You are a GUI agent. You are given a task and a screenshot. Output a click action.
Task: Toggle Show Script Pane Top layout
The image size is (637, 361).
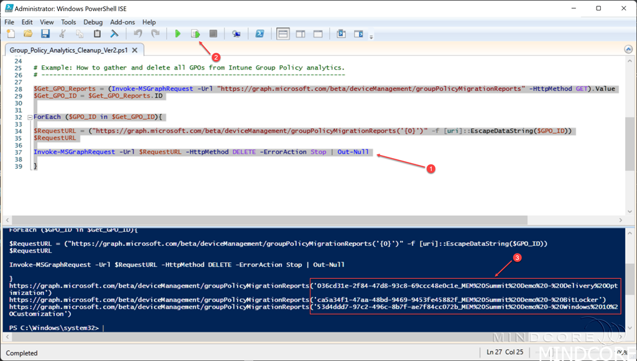click(283, 34)
